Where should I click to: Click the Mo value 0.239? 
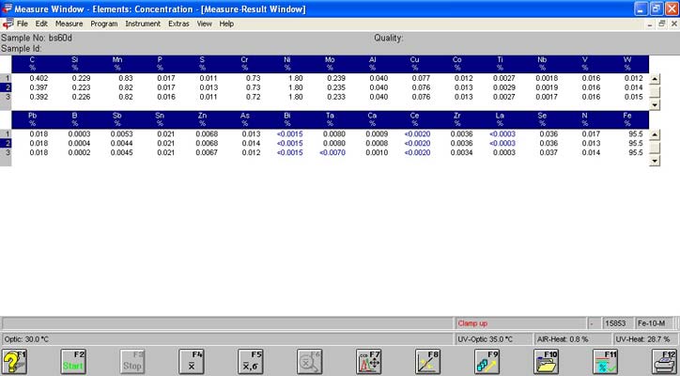336,78
